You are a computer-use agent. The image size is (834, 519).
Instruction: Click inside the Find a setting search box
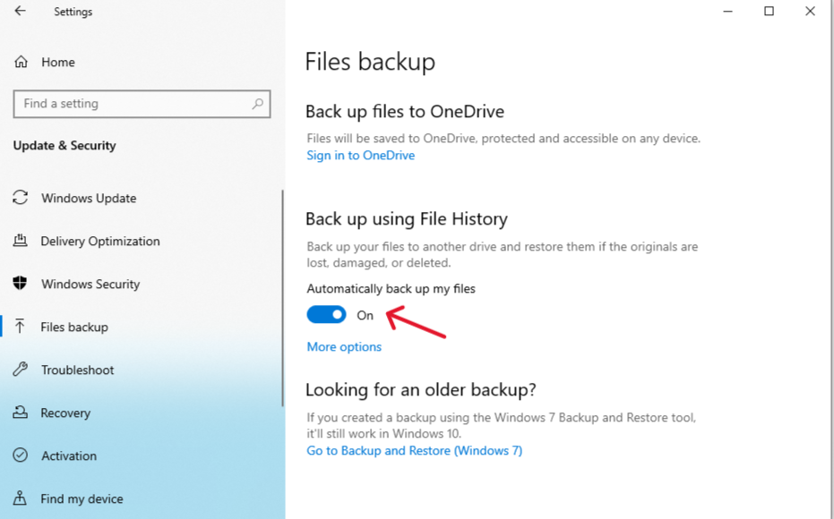tap(134, 104)
